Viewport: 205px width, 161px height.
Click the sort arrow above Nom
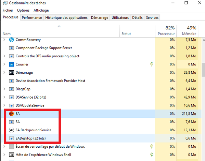59,26
